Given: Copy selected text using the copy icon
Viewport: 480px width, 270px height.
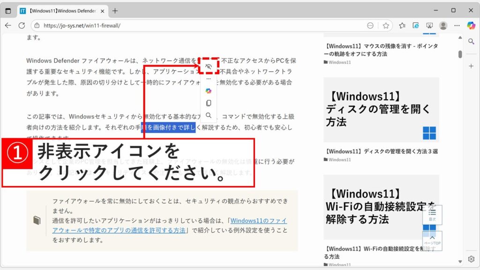Looking at the screenshot, I should pos(209,103).
